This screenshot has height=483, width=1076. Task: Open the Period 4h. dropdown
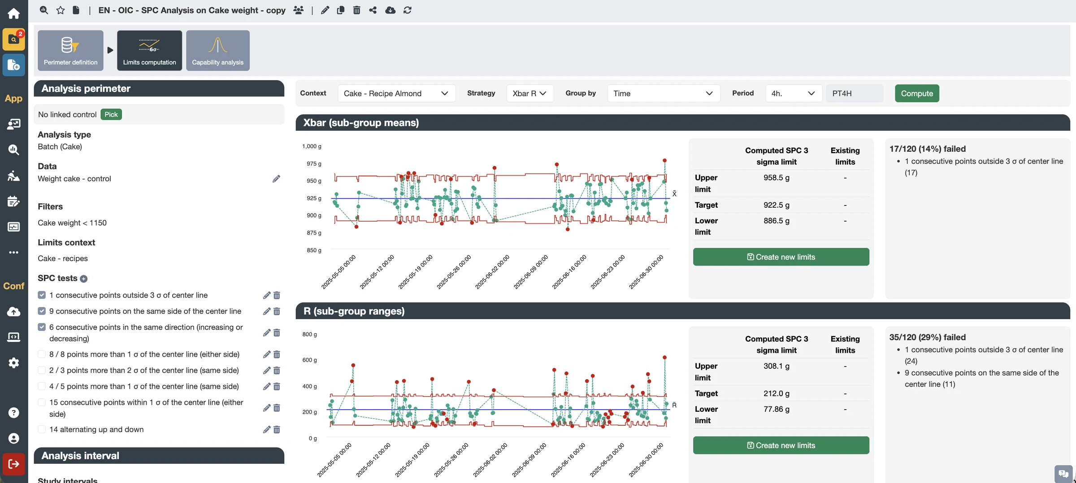[x=794, y=94]
